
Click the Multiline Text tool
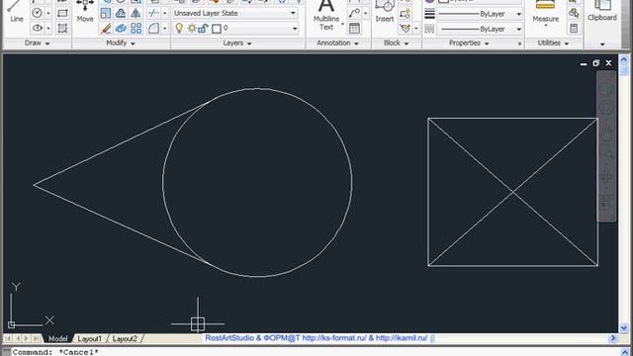326,16
